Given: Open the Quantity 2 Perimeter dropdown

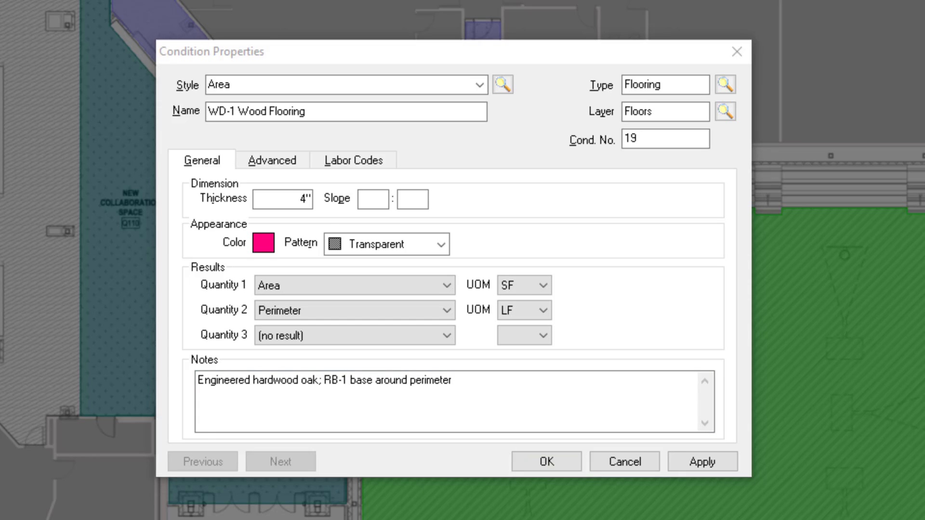Looking at the screenshot, I should coord(447,311).
